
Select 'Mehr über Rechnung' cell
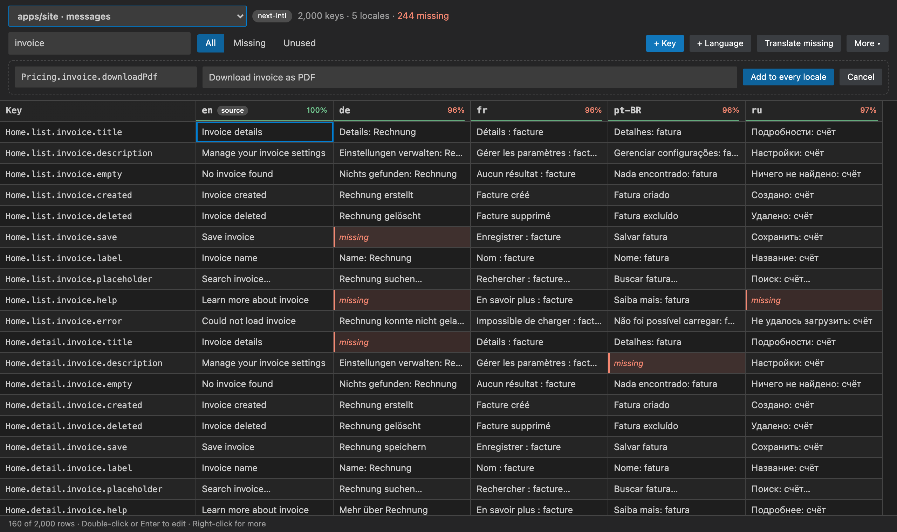click(x=402, y=508)
